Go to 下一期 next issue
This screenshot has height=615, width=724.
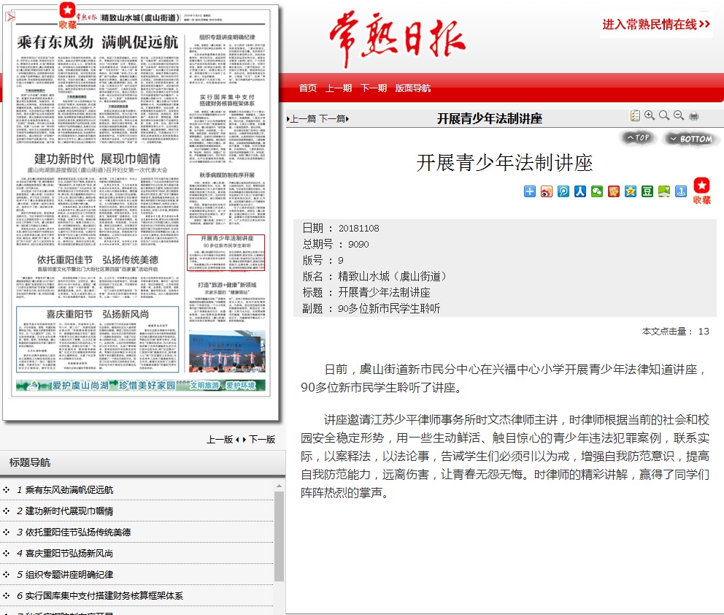pos(374,88)
